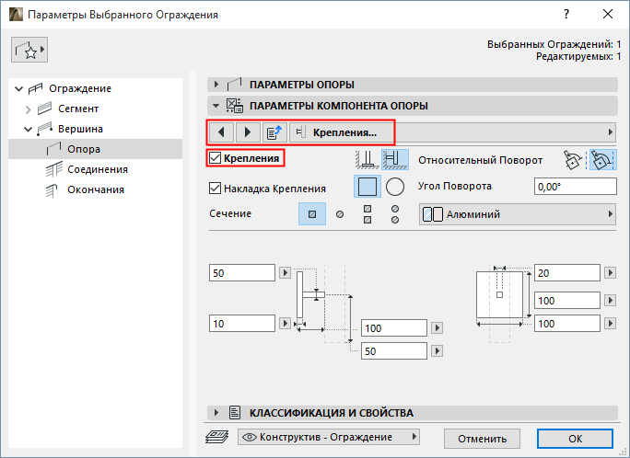
Task: Open the Favorites star button
Action: pyautogui.click(x=29, y=50)
